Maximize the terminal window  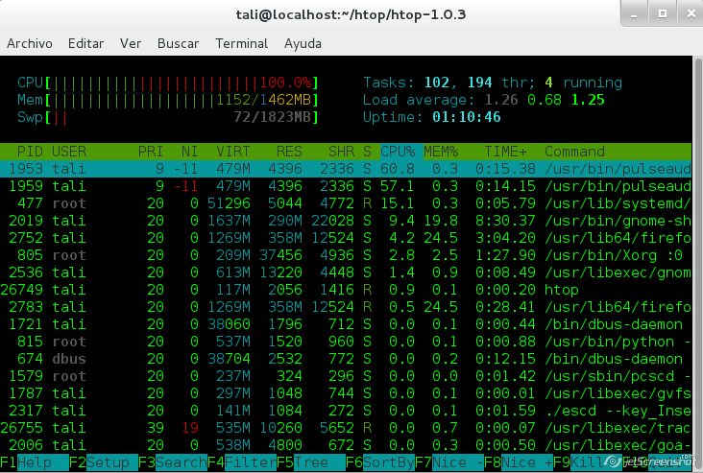(x=663, y=13)
